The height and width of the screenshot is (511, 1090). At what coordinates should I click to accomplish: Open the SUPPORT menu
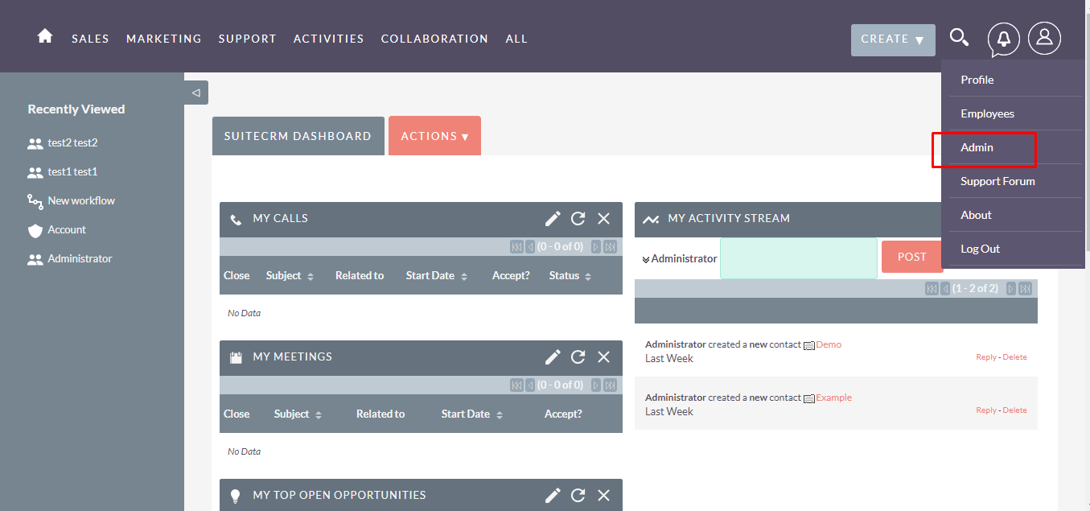tap(247, 39)
